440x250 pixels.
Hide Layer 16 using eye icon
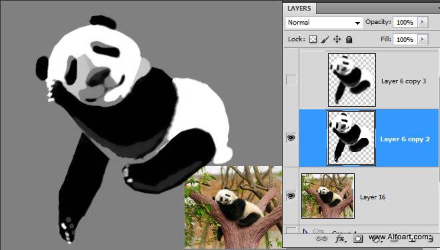pos(291,195)
